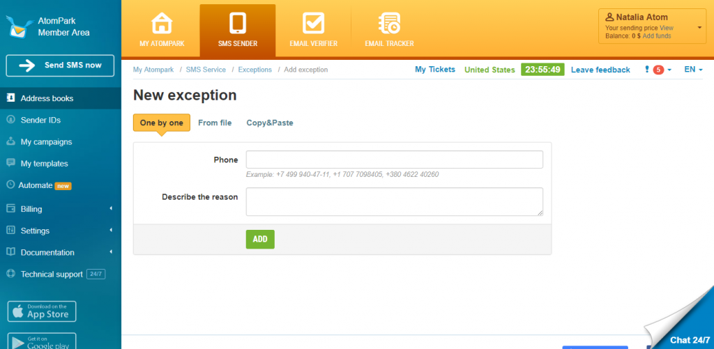Screen dimensions: 714x349
Task: Click the arrow icon in Send SMS now
Action: click(27, 65)
